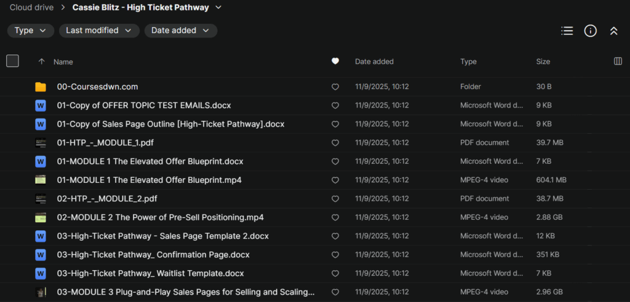Click Word icon for OFFER TOPIC TEST EMAILS

pyautogui.click(x=41, y=106)
